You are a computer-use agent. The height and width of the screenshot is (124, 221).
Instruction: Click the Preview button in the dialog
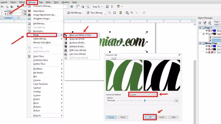coord(111,117)
